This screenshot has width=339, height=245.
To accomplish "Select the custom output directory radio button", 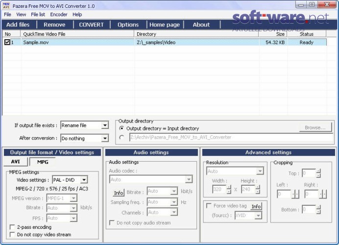I will pyautogui.click(x=121, y=137).
